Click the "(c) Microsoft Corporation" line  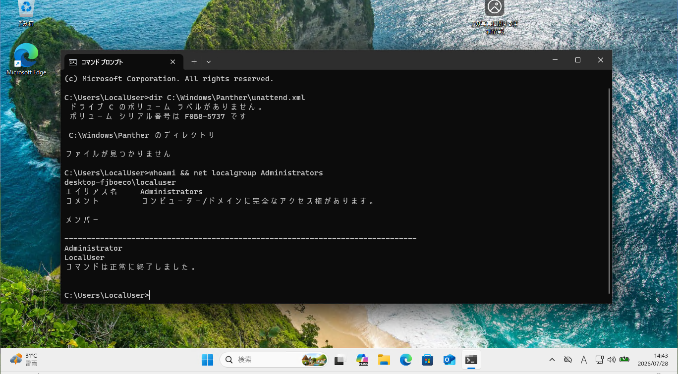pyautogui.click(x=169, y=79)
